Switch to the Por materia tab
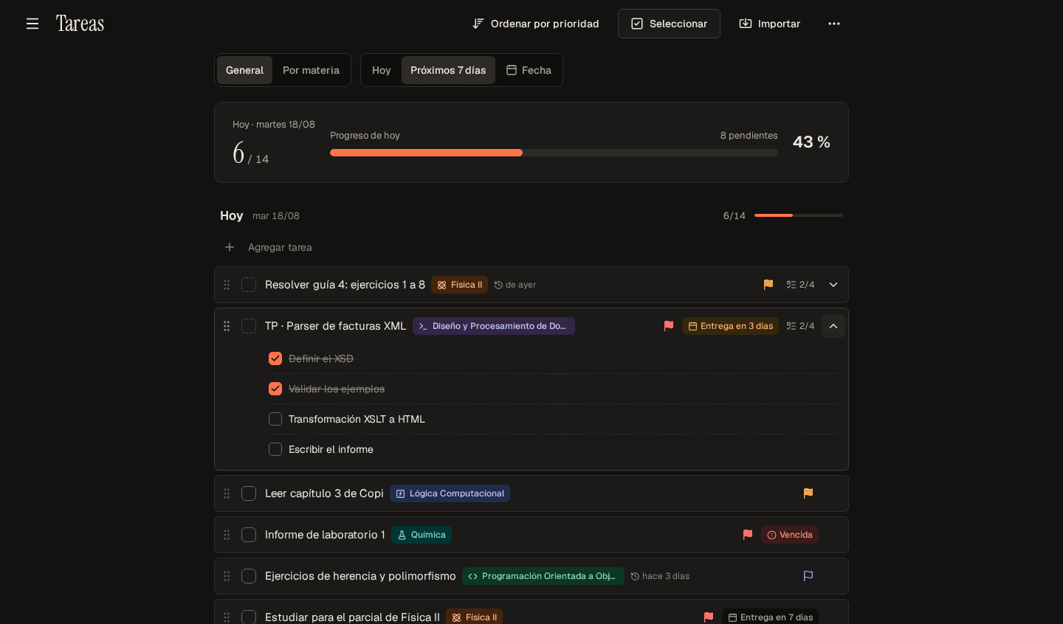 click(x=311, y=70)
